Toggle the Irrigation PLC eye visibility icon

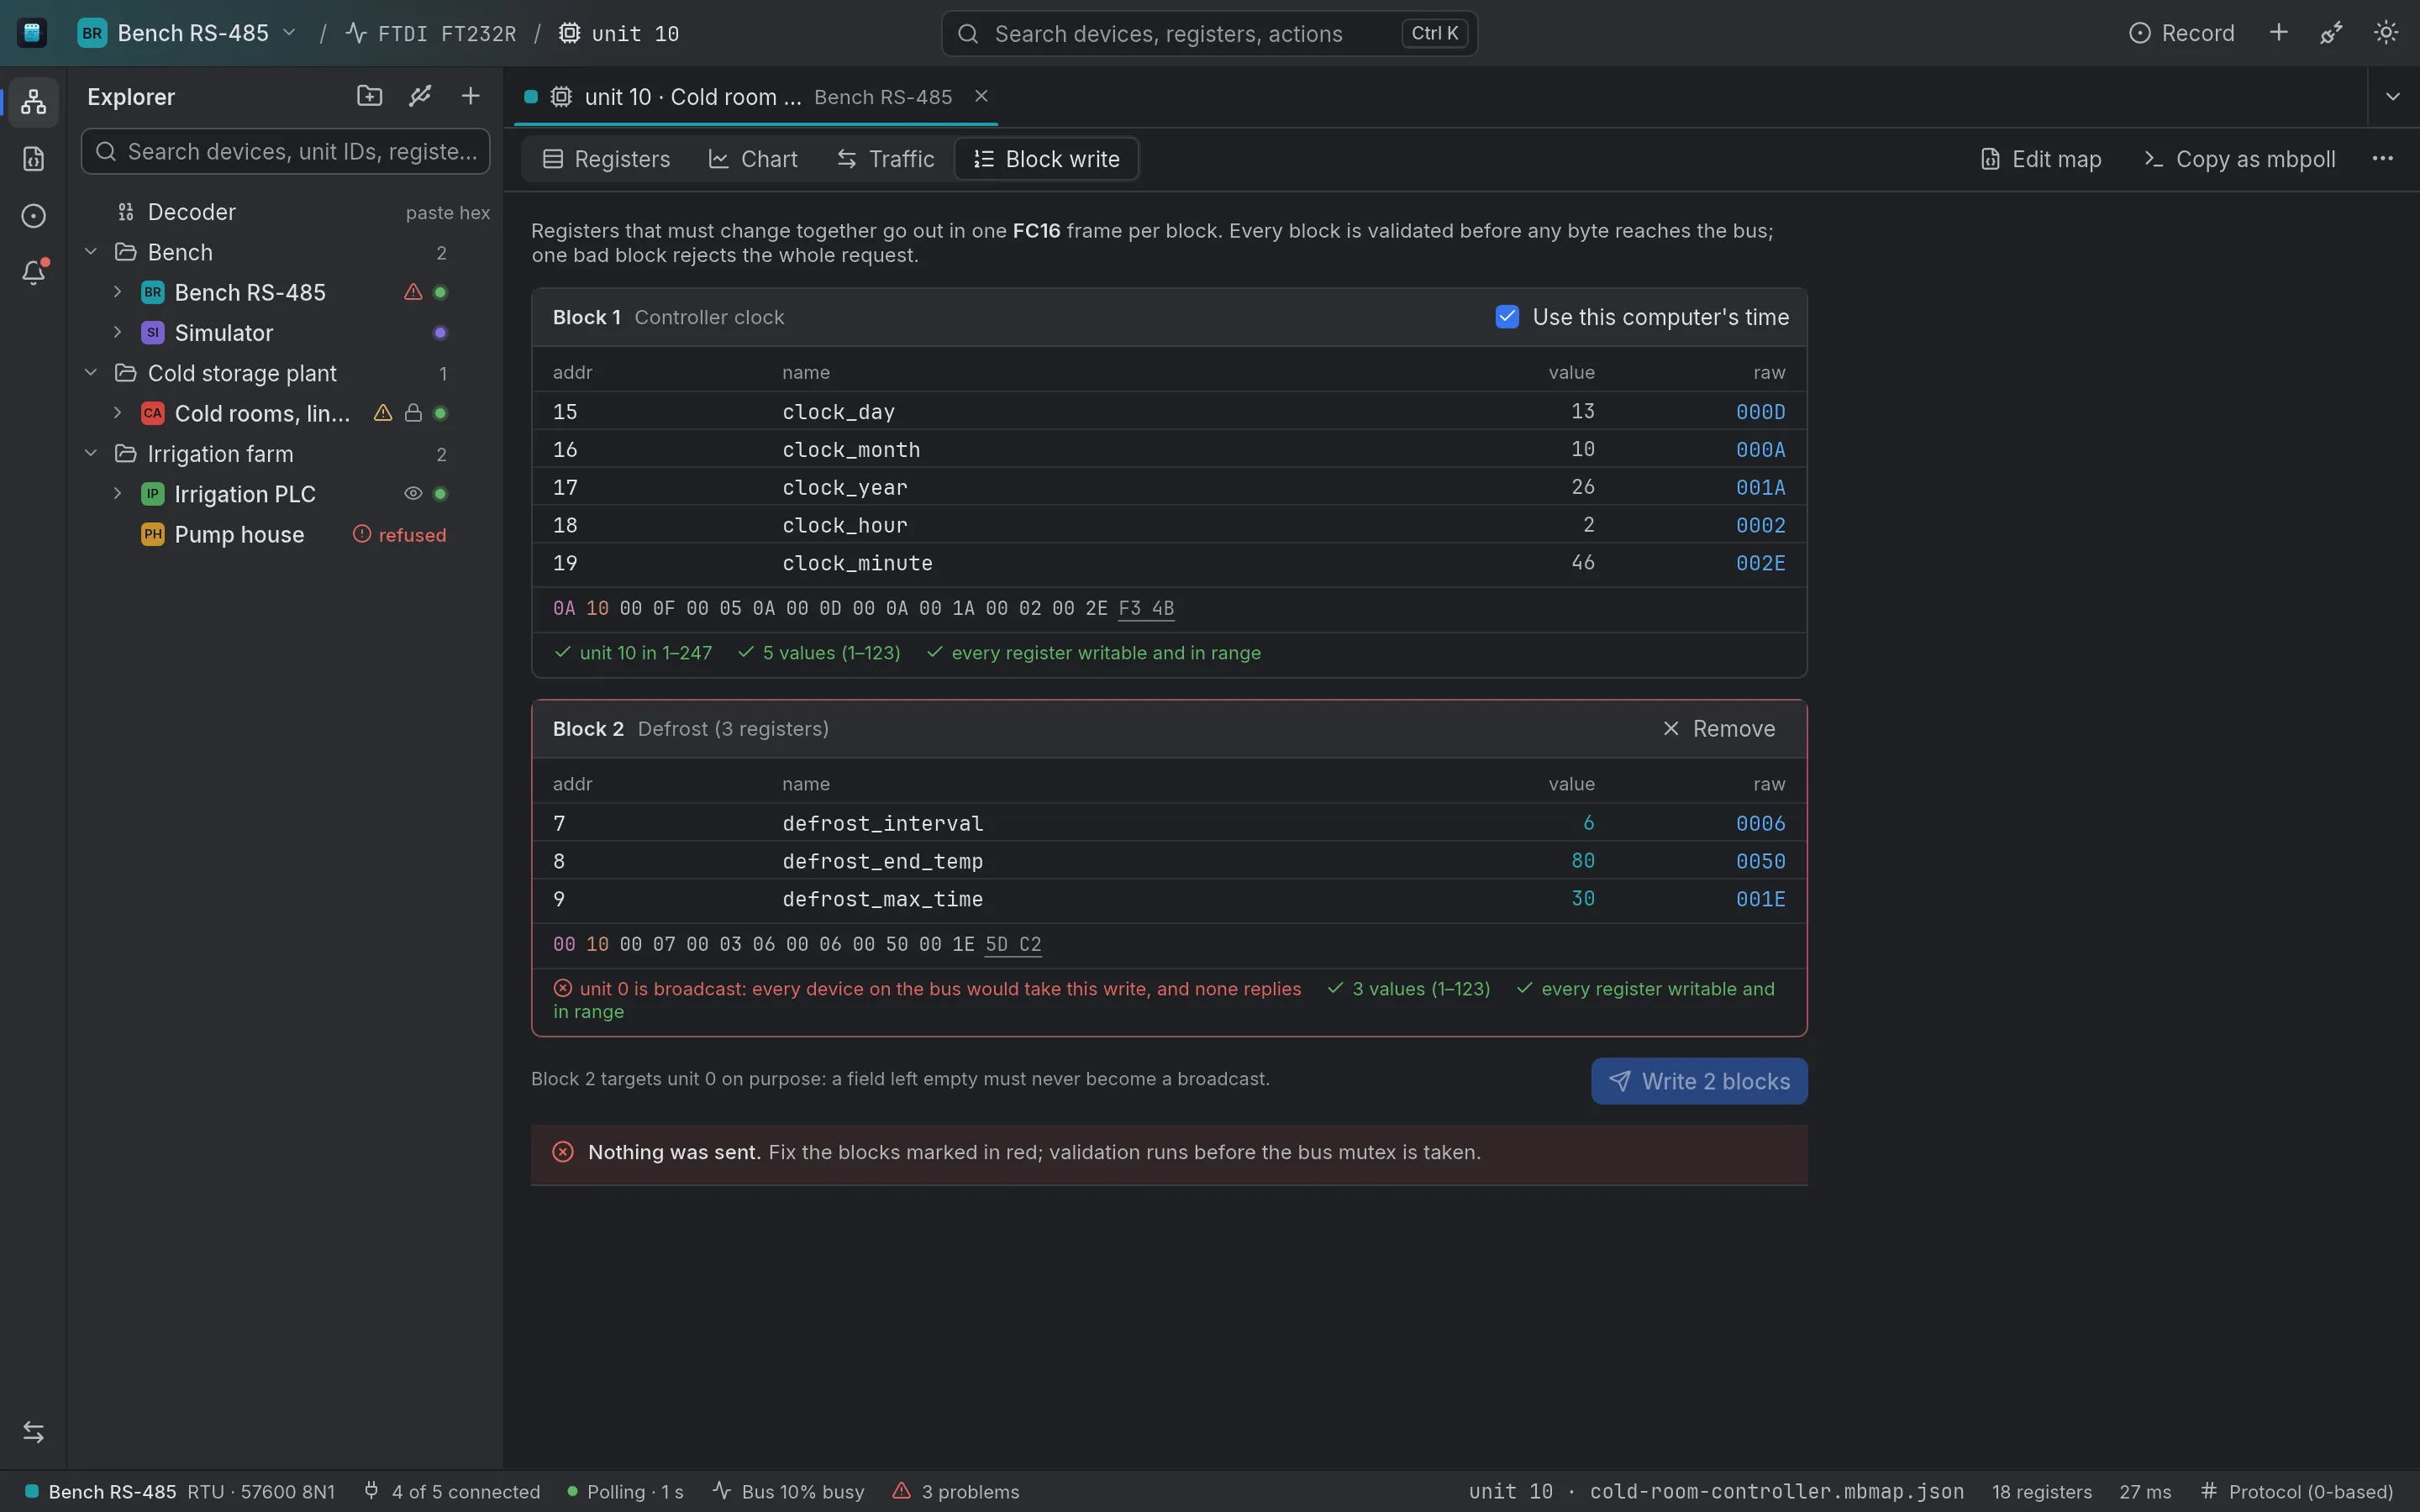point(413,494)
